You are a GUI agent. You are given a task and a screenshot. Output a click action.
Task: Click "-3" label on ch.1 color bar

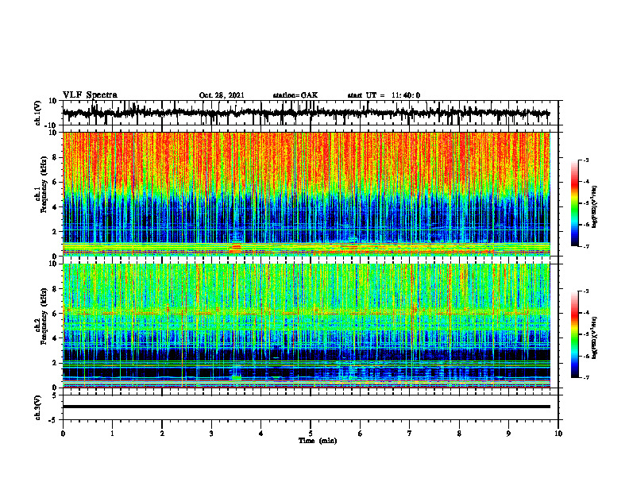tap(586, 160)
